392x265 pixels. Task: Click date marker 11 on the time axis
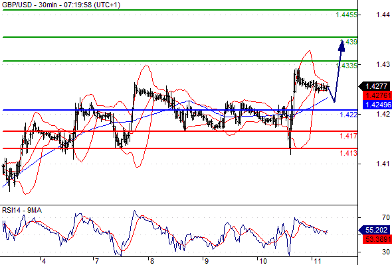[x=317, y=261]
